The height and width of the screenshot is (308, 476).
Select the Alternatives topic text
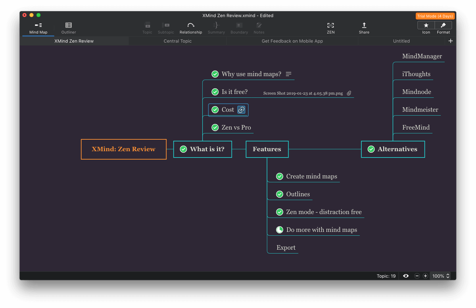click(x=397, y=149)
